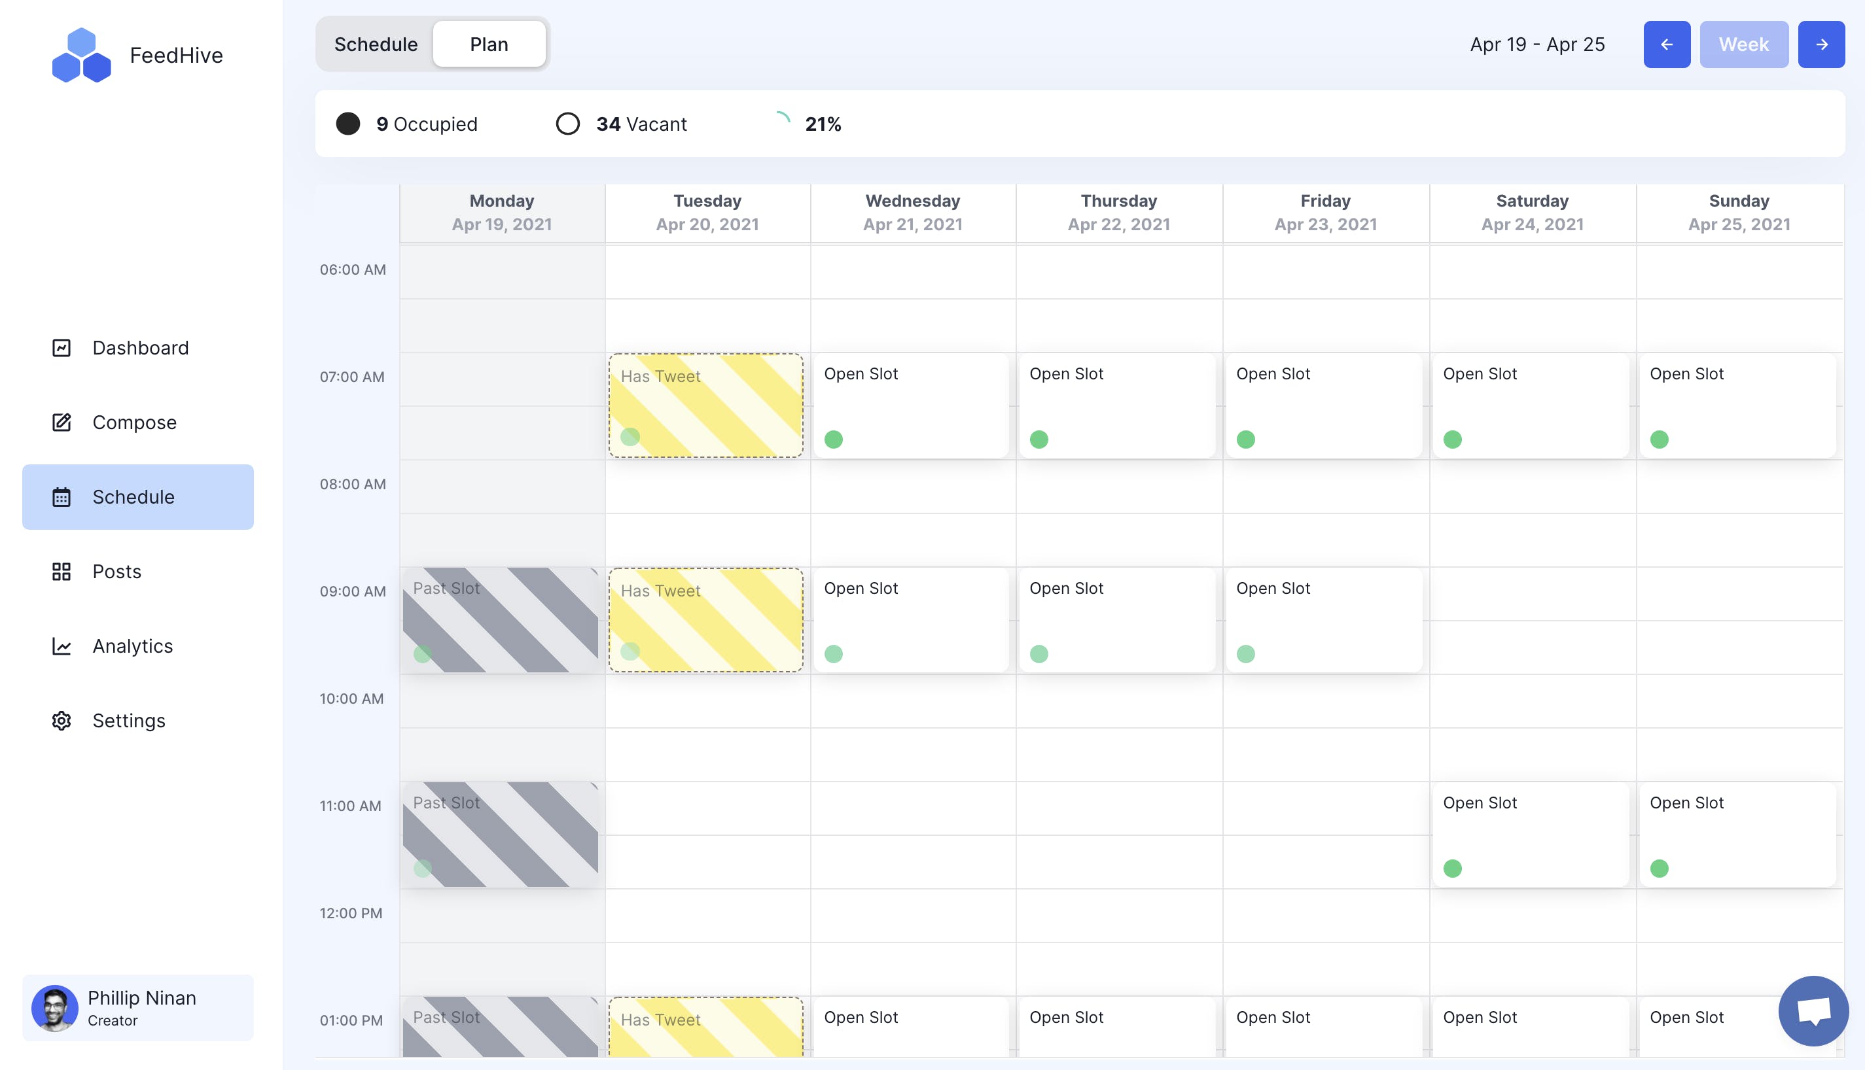1865x1070 pixels.
Task: Switch to the Plan tab
Action: click(x=489, y=44)
